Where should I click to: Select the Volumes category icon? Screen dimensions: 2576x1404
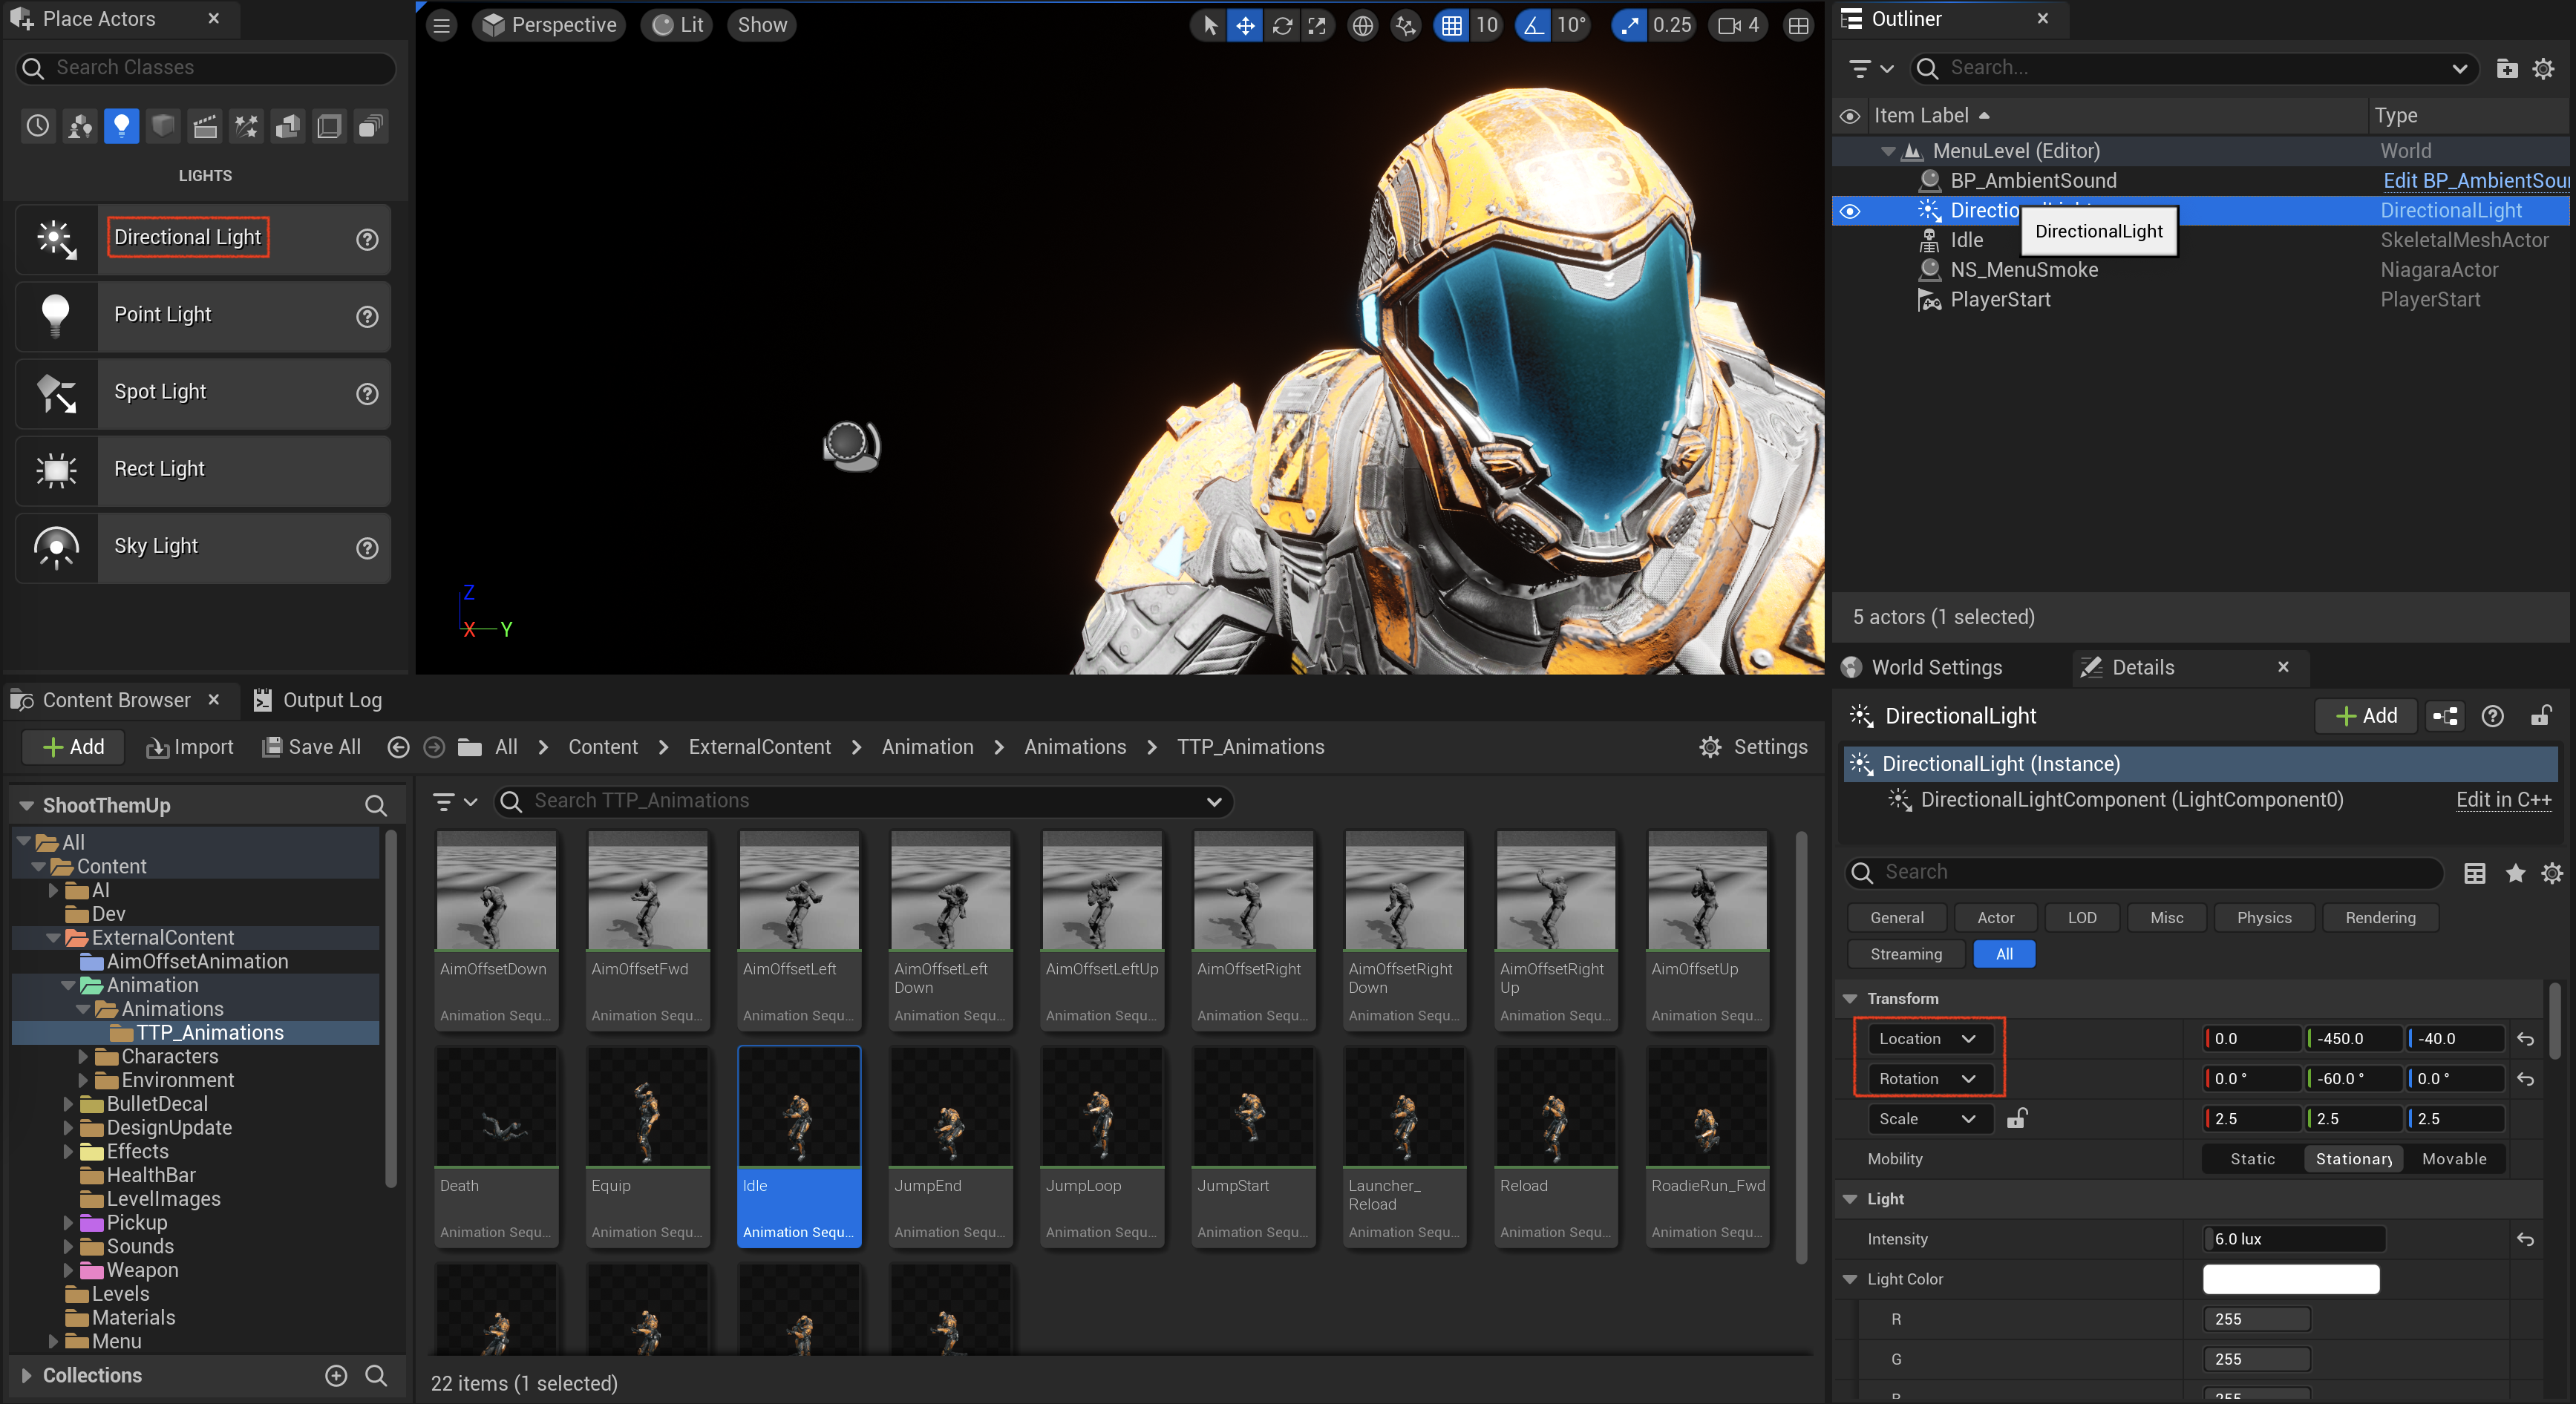coord(329,127)
